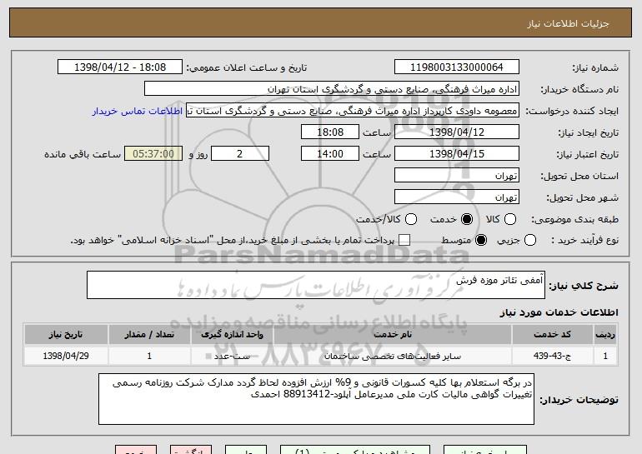Screen dimensions: 642x454
Task: Click the delivery province field (تهران)
Action: click(x=457, y=176)
